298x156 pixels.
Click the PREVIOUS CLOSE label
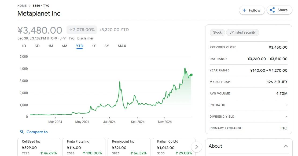223,47
